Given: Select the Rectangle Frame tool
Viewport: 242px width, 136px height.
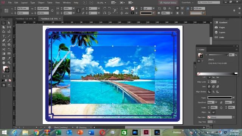Looking at the screenshot, I should [x=4, y=45].
